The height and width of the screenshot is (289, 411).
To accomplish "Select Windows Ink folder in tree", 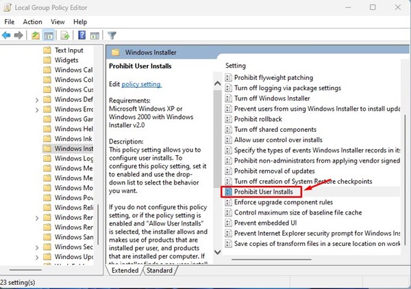I will 68,139.
